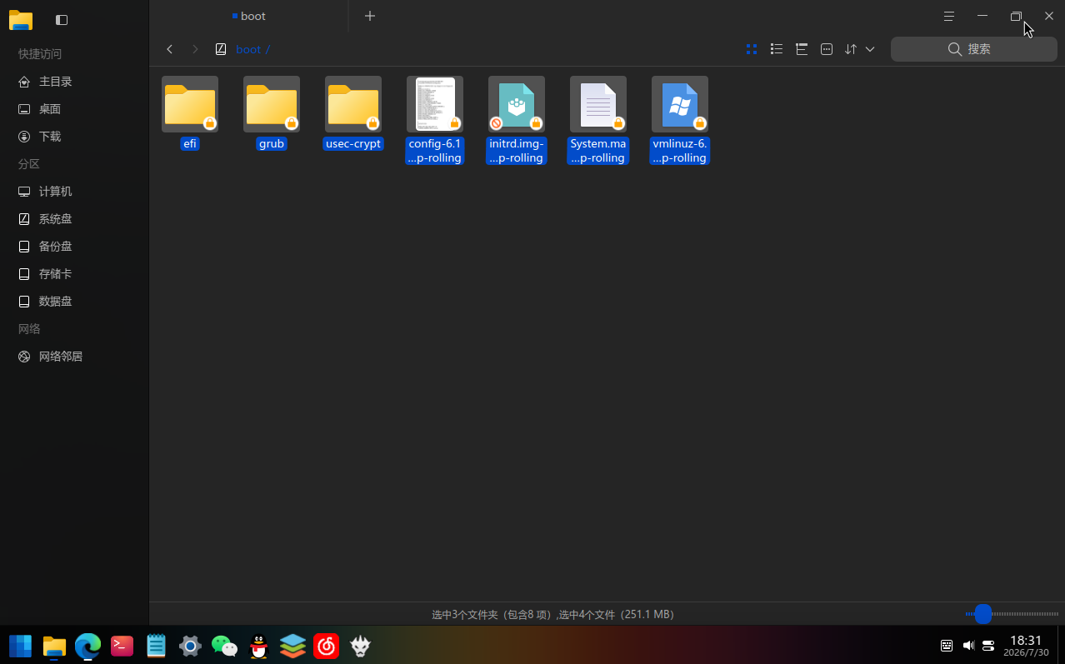The image size is (1065, 664).
Task: Switch to tree view
Action: click(x=802, y=49)
